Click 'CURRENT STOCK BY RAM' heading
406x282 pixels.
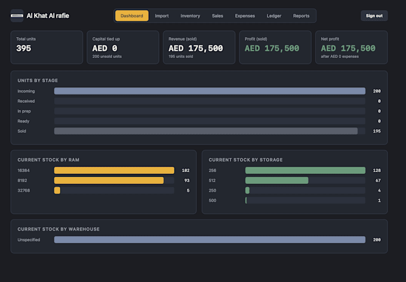pyautogui.click(x=48, y=160)
